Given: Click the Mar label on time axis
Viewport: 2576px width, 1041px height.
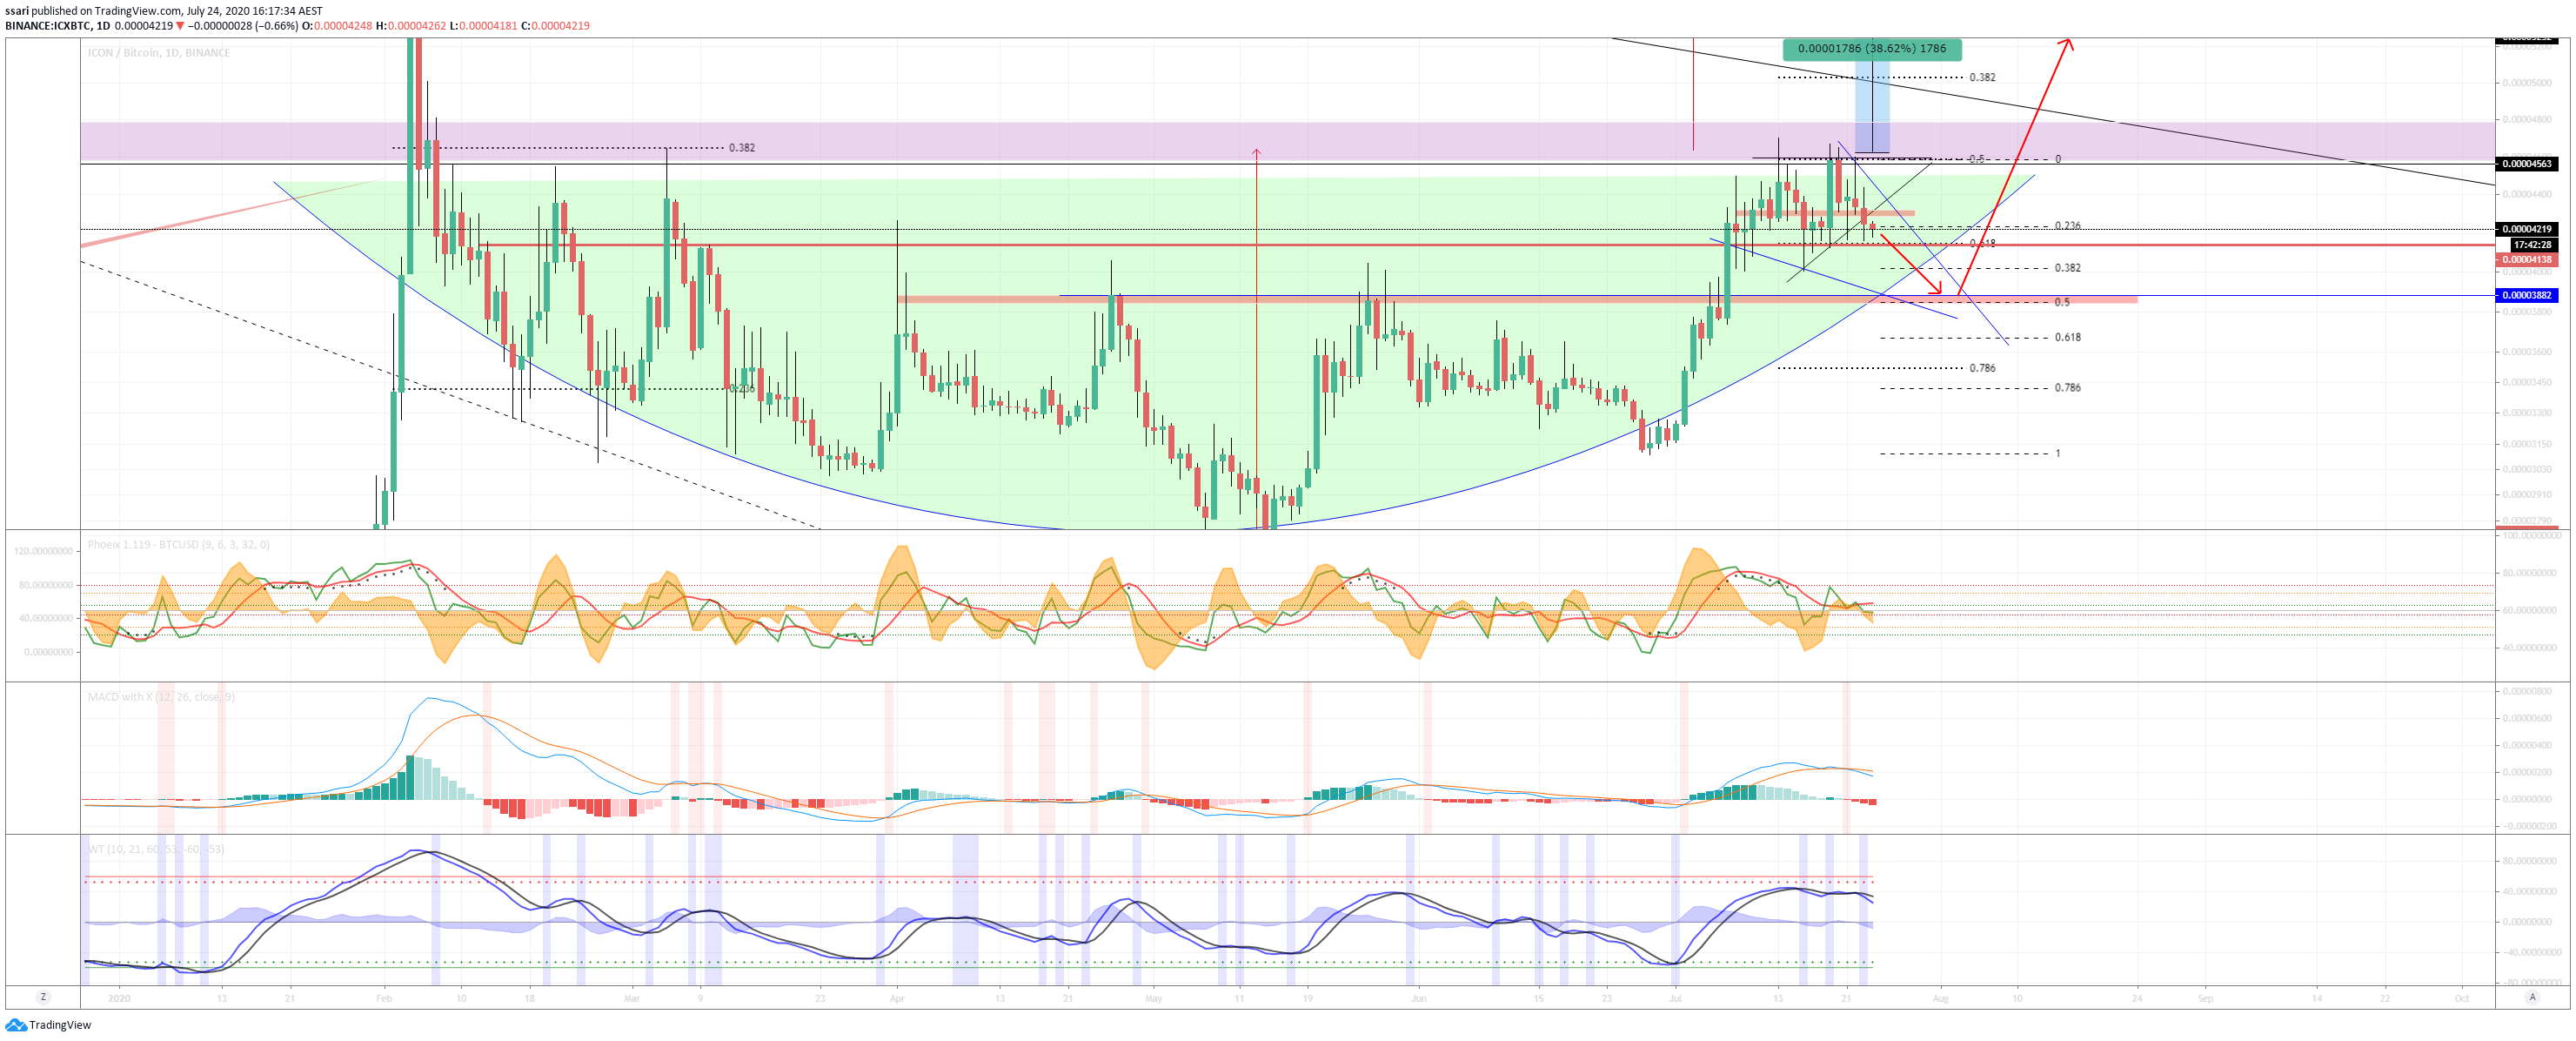Looking at the screenshot, I should tap(631, 998).
